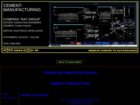The image size is (140, 105).
Task: Click the DIVISION: CONSULTING ENGINEERS text
Action: point(22,23)
